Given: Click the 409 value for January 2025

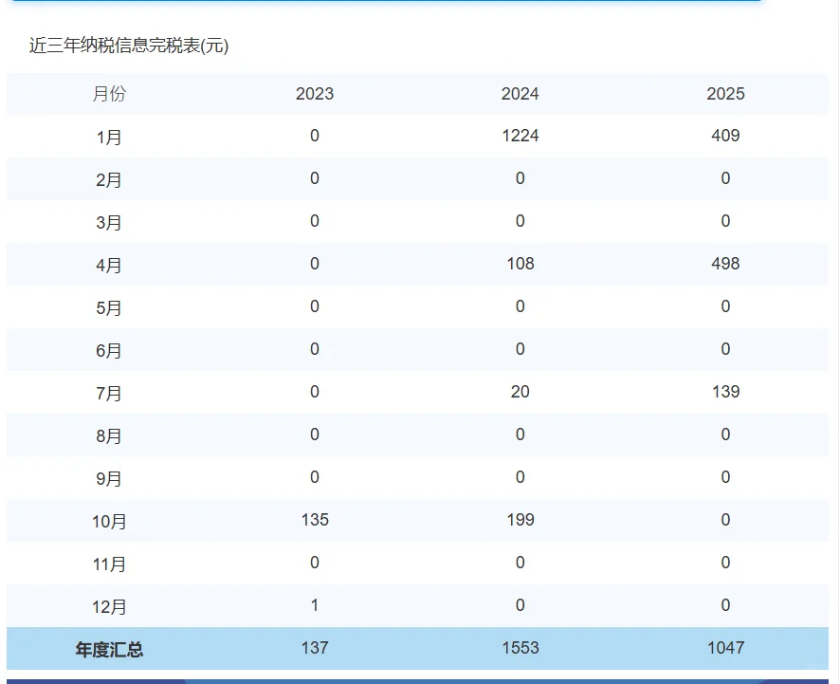Looking at the screenshot, I should pos(725,136).
